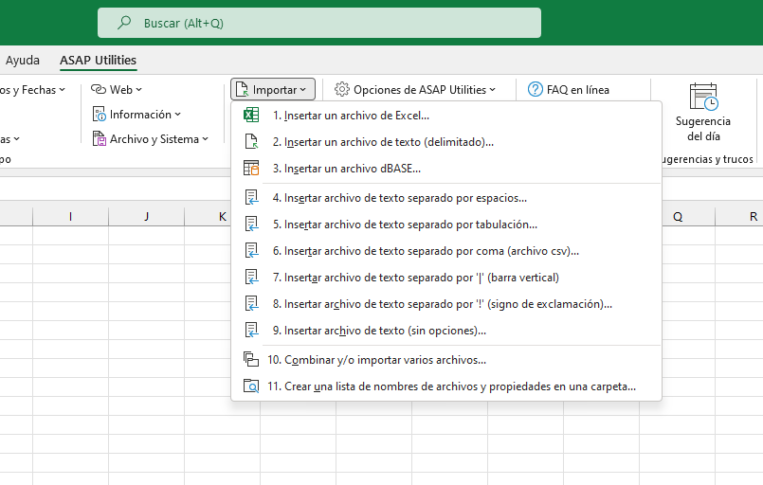The width and height of the screenshot is (763, 485).
Task: Open FAQ en línea link
Action: [x=569, y=89]
